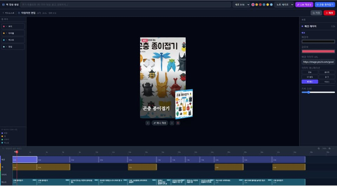Click the blue 곤충 종이접기 book button
This screenshot has width=337, height=186.
pyautogui.click(x=325, y=5)
